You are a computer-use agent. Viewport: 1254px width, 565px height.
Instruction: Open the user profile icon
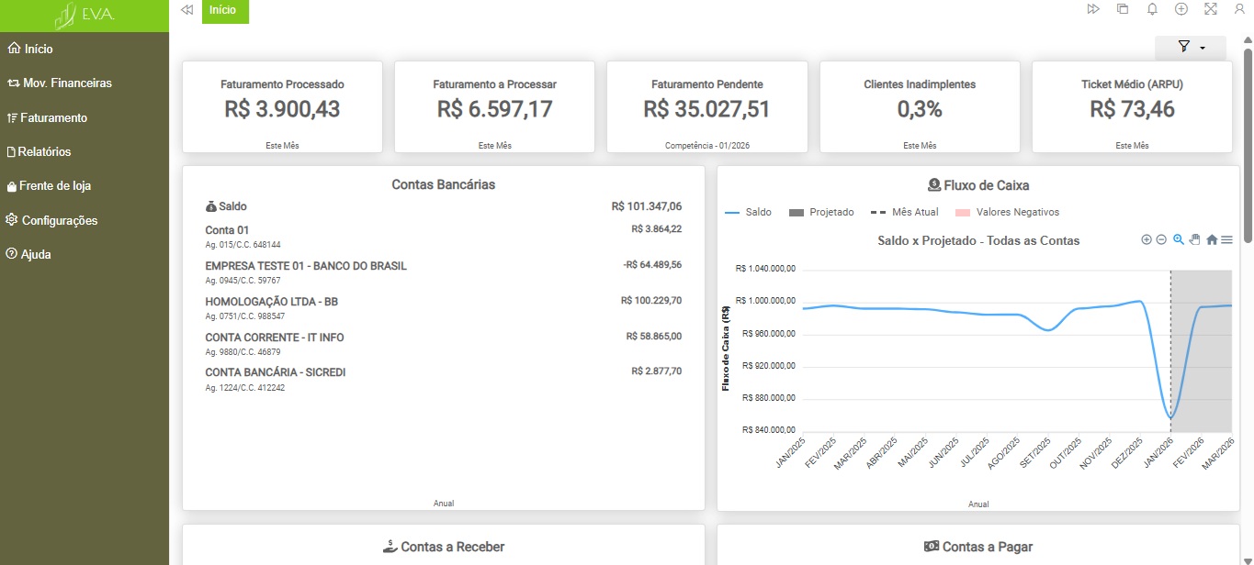click(x=1239, y=9)
